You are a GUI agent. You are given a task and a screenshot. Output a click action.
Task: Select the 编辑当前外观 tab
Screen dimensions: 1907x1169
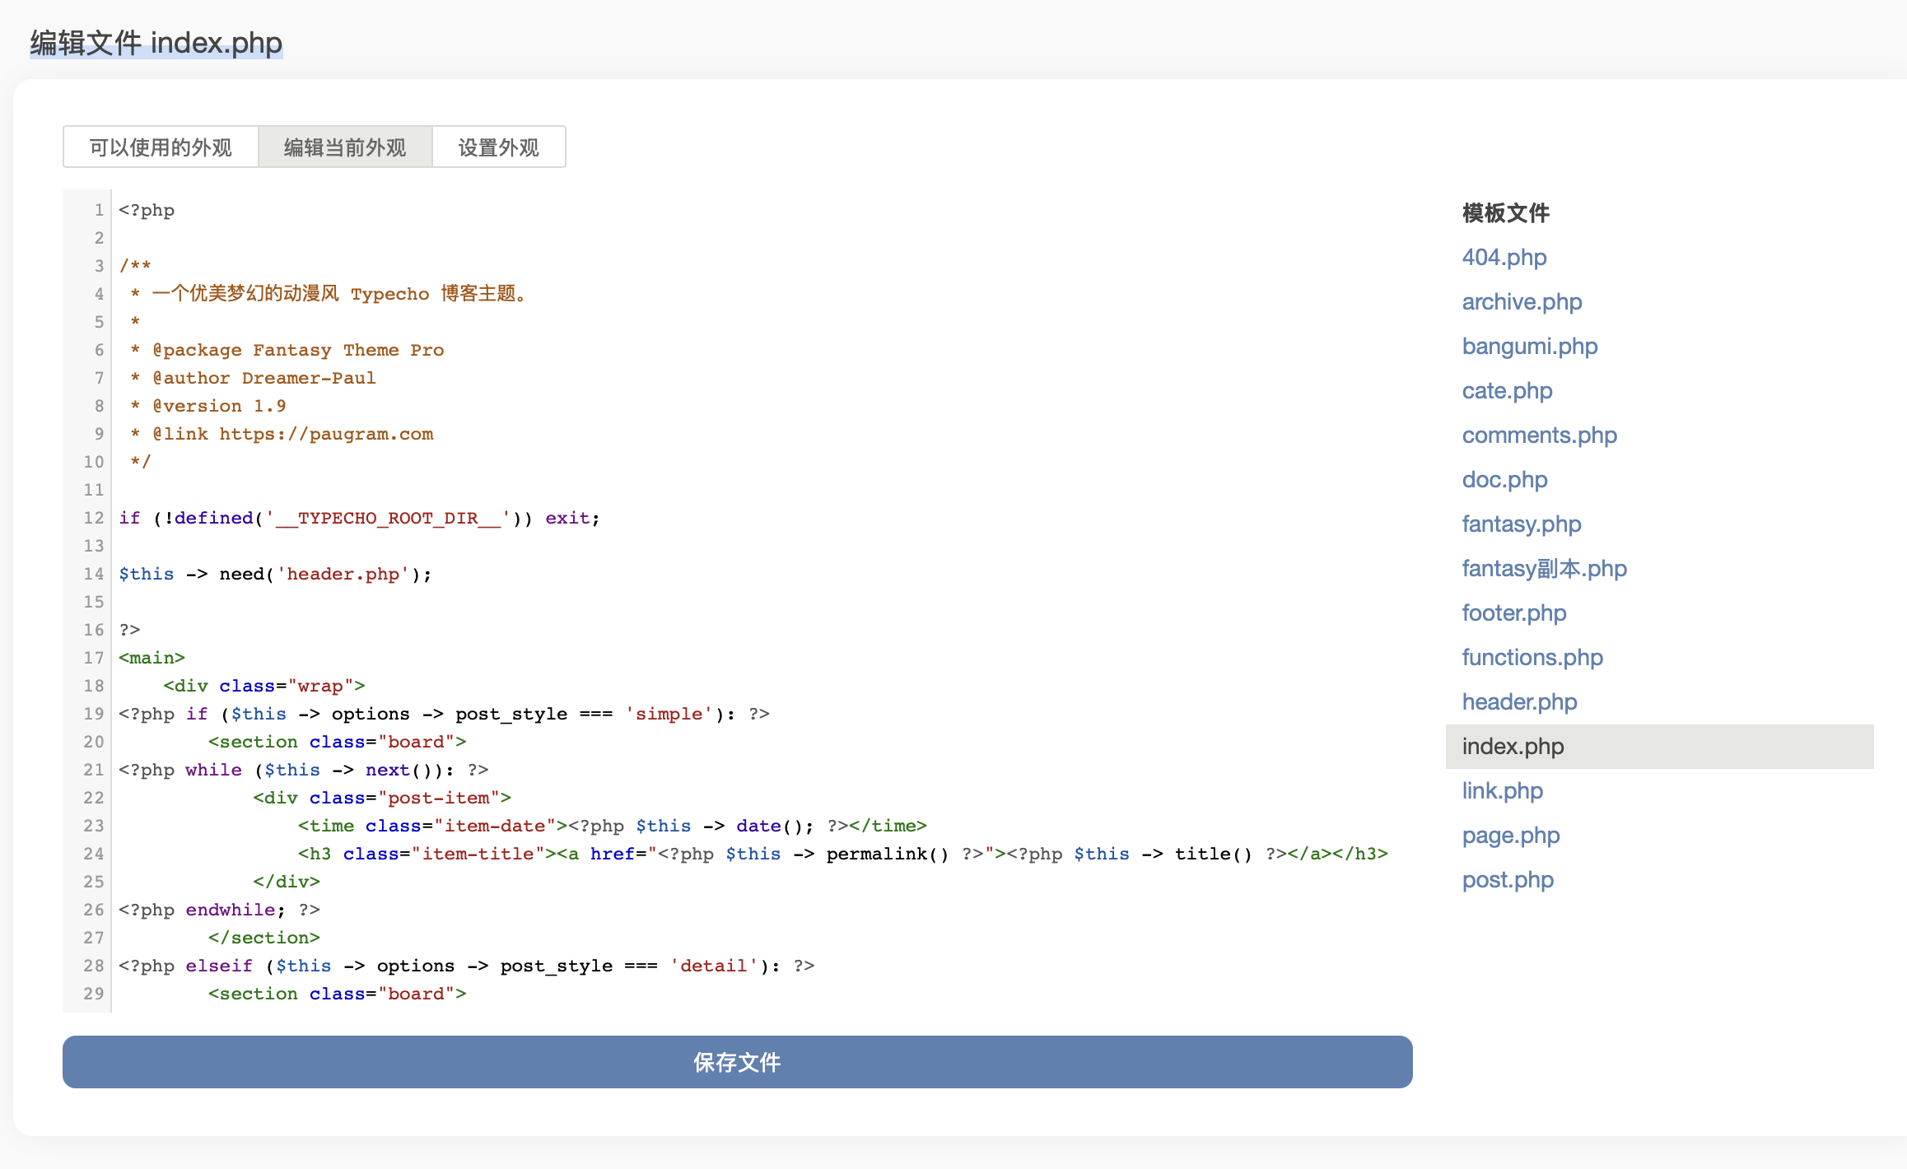pyautogui.click(x=345, y=147)
